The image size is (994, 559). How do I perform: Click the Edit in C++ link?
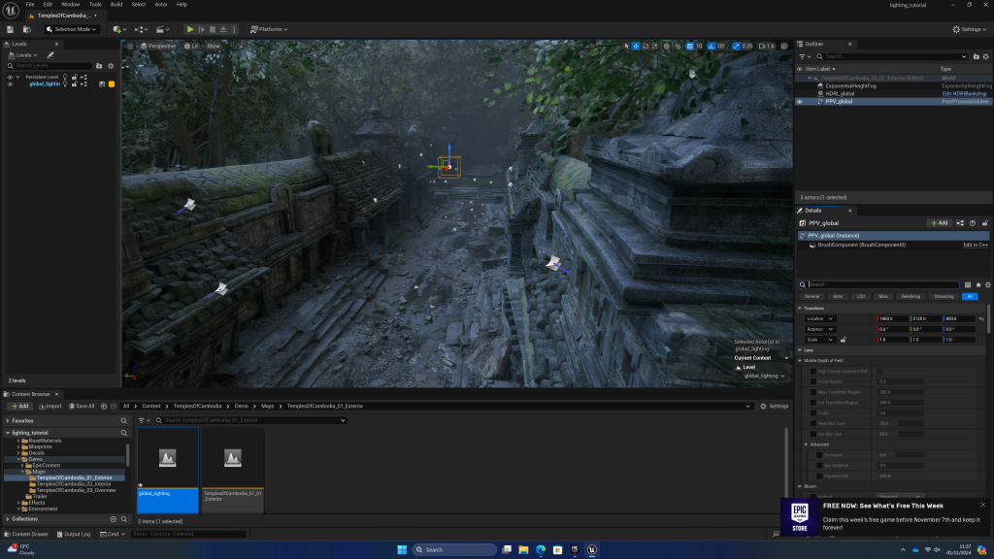pyautogui.click(x=976, y=245)
